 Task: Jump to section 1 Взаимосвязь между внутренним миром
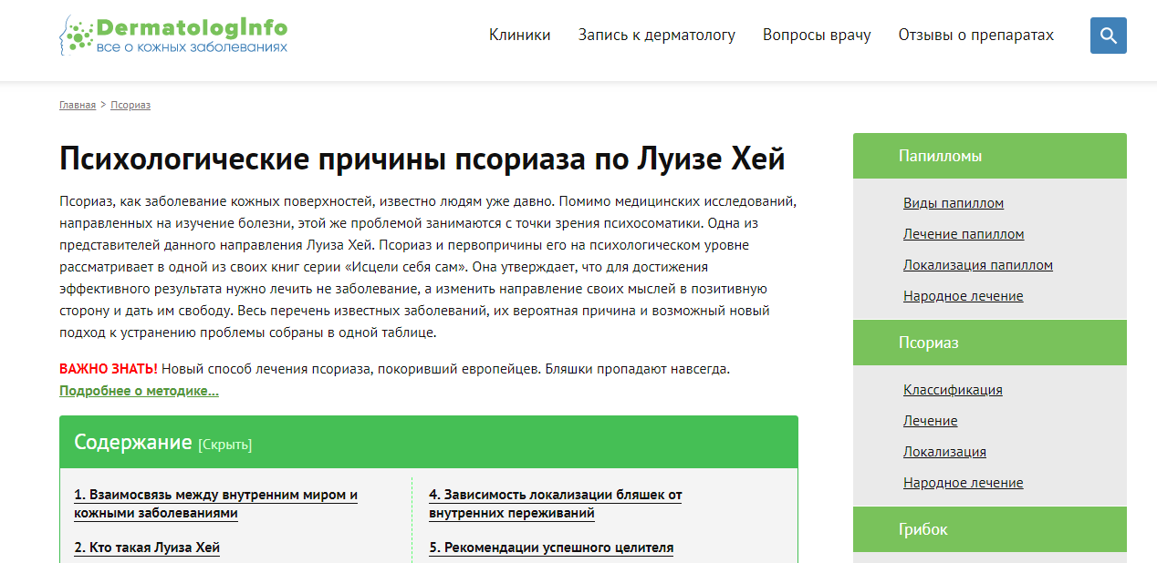pyautogui.click(x=215, y=504)
